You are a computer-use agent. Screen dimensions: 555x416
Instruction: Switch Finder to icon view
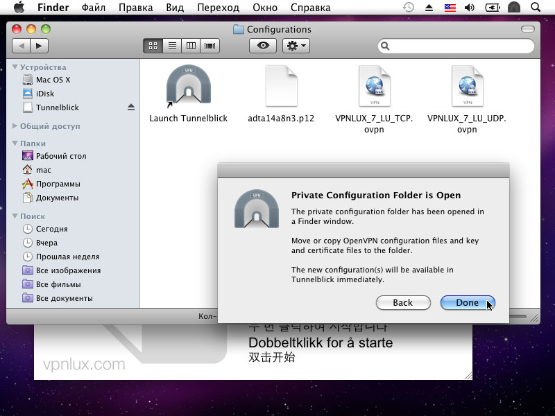point(153,46)
